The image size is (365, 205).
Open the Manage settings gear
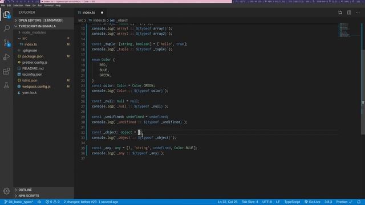point(6,191)
